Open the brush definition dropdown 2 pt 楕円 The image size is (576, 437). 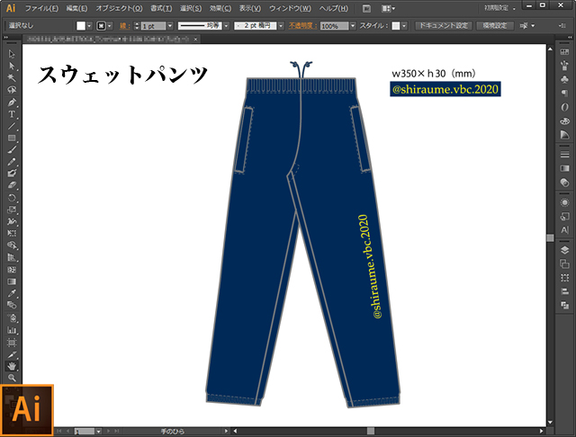[x=281, y=26]
